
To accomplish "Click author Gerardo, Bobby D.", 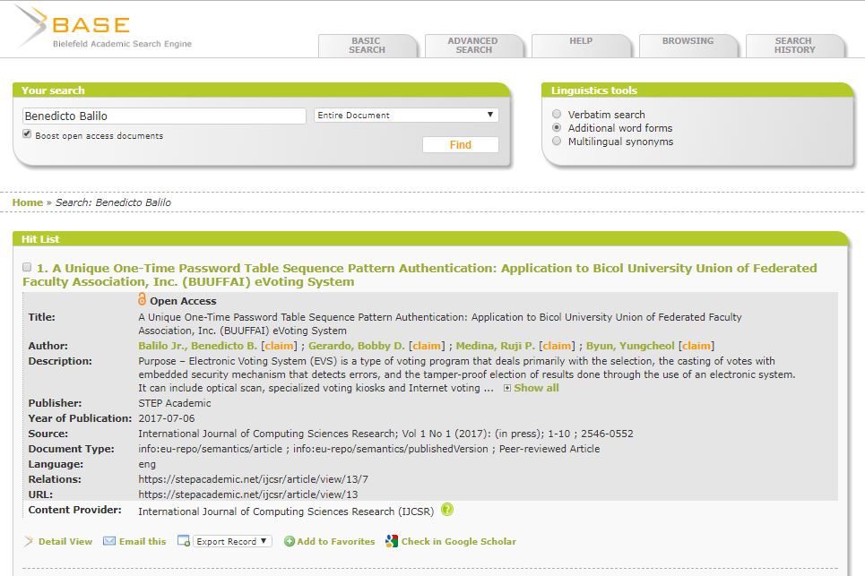I will pos(357,346).
